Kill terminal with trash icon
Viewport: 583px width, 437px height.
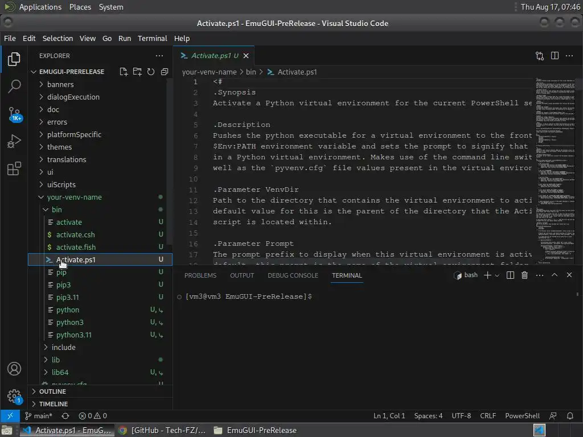(x=524, y=275)
